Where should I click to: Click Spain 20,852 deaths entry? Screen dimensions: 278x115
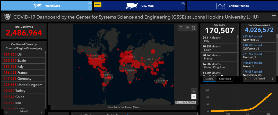[x=219, y=48]
